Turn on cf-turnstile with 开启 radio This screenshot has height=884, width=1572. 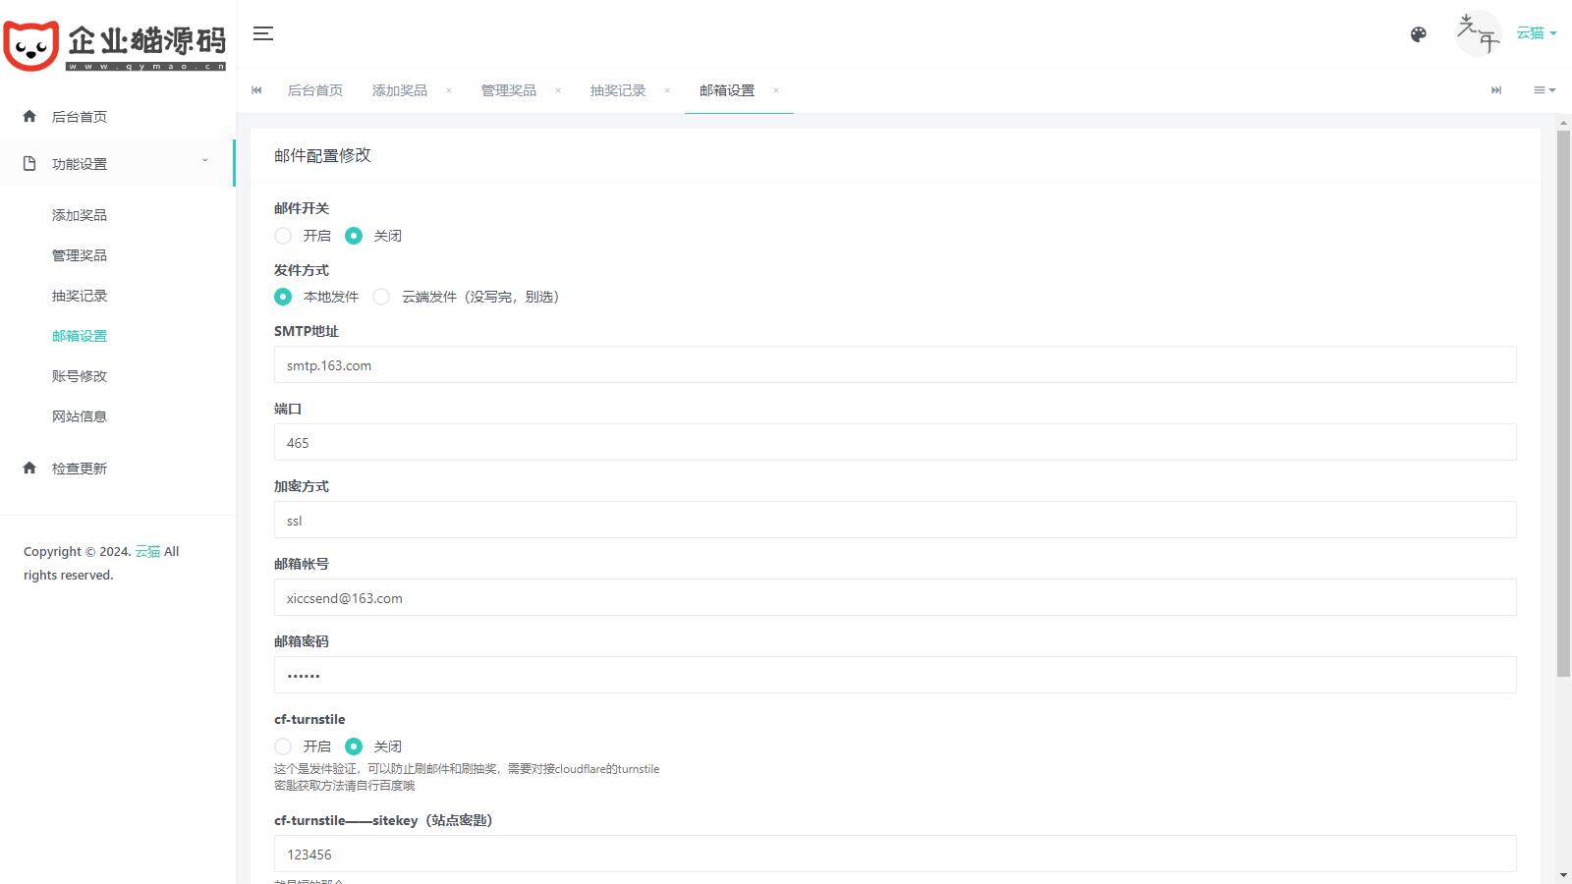click(283, 746)
